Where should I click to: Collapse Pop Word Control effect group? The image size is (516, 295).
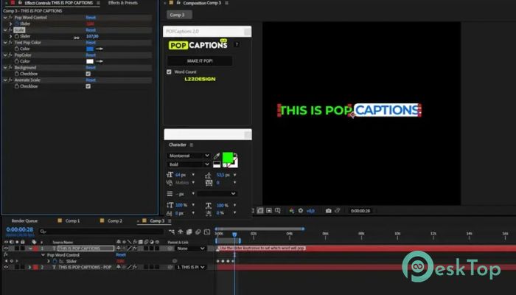pos(5,18)
